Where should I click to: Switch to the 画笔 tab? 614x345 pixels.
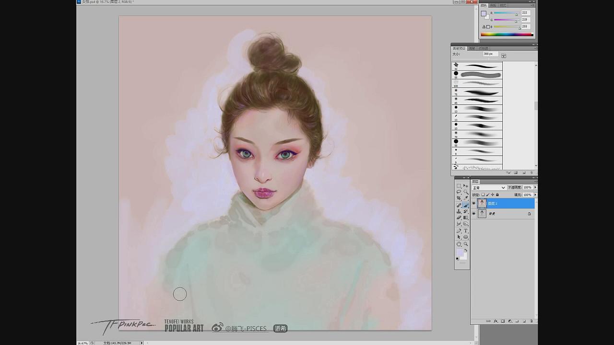click(x=472, y=48)
